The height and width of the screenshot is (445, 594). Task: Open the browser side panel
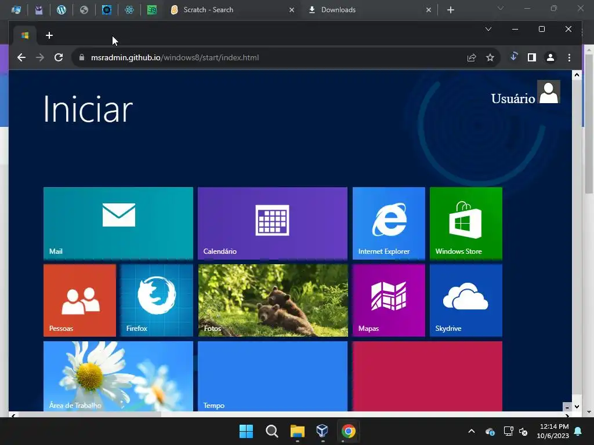pos(532,57)
